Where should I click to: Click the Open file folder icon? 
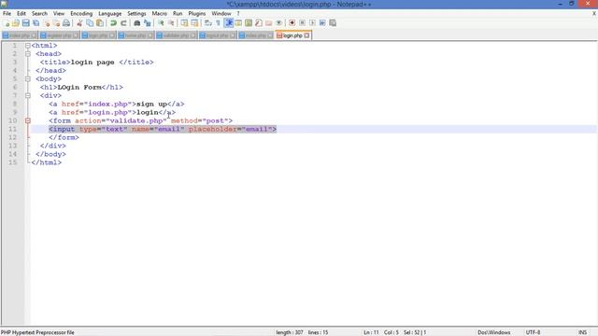pos(16,23)
